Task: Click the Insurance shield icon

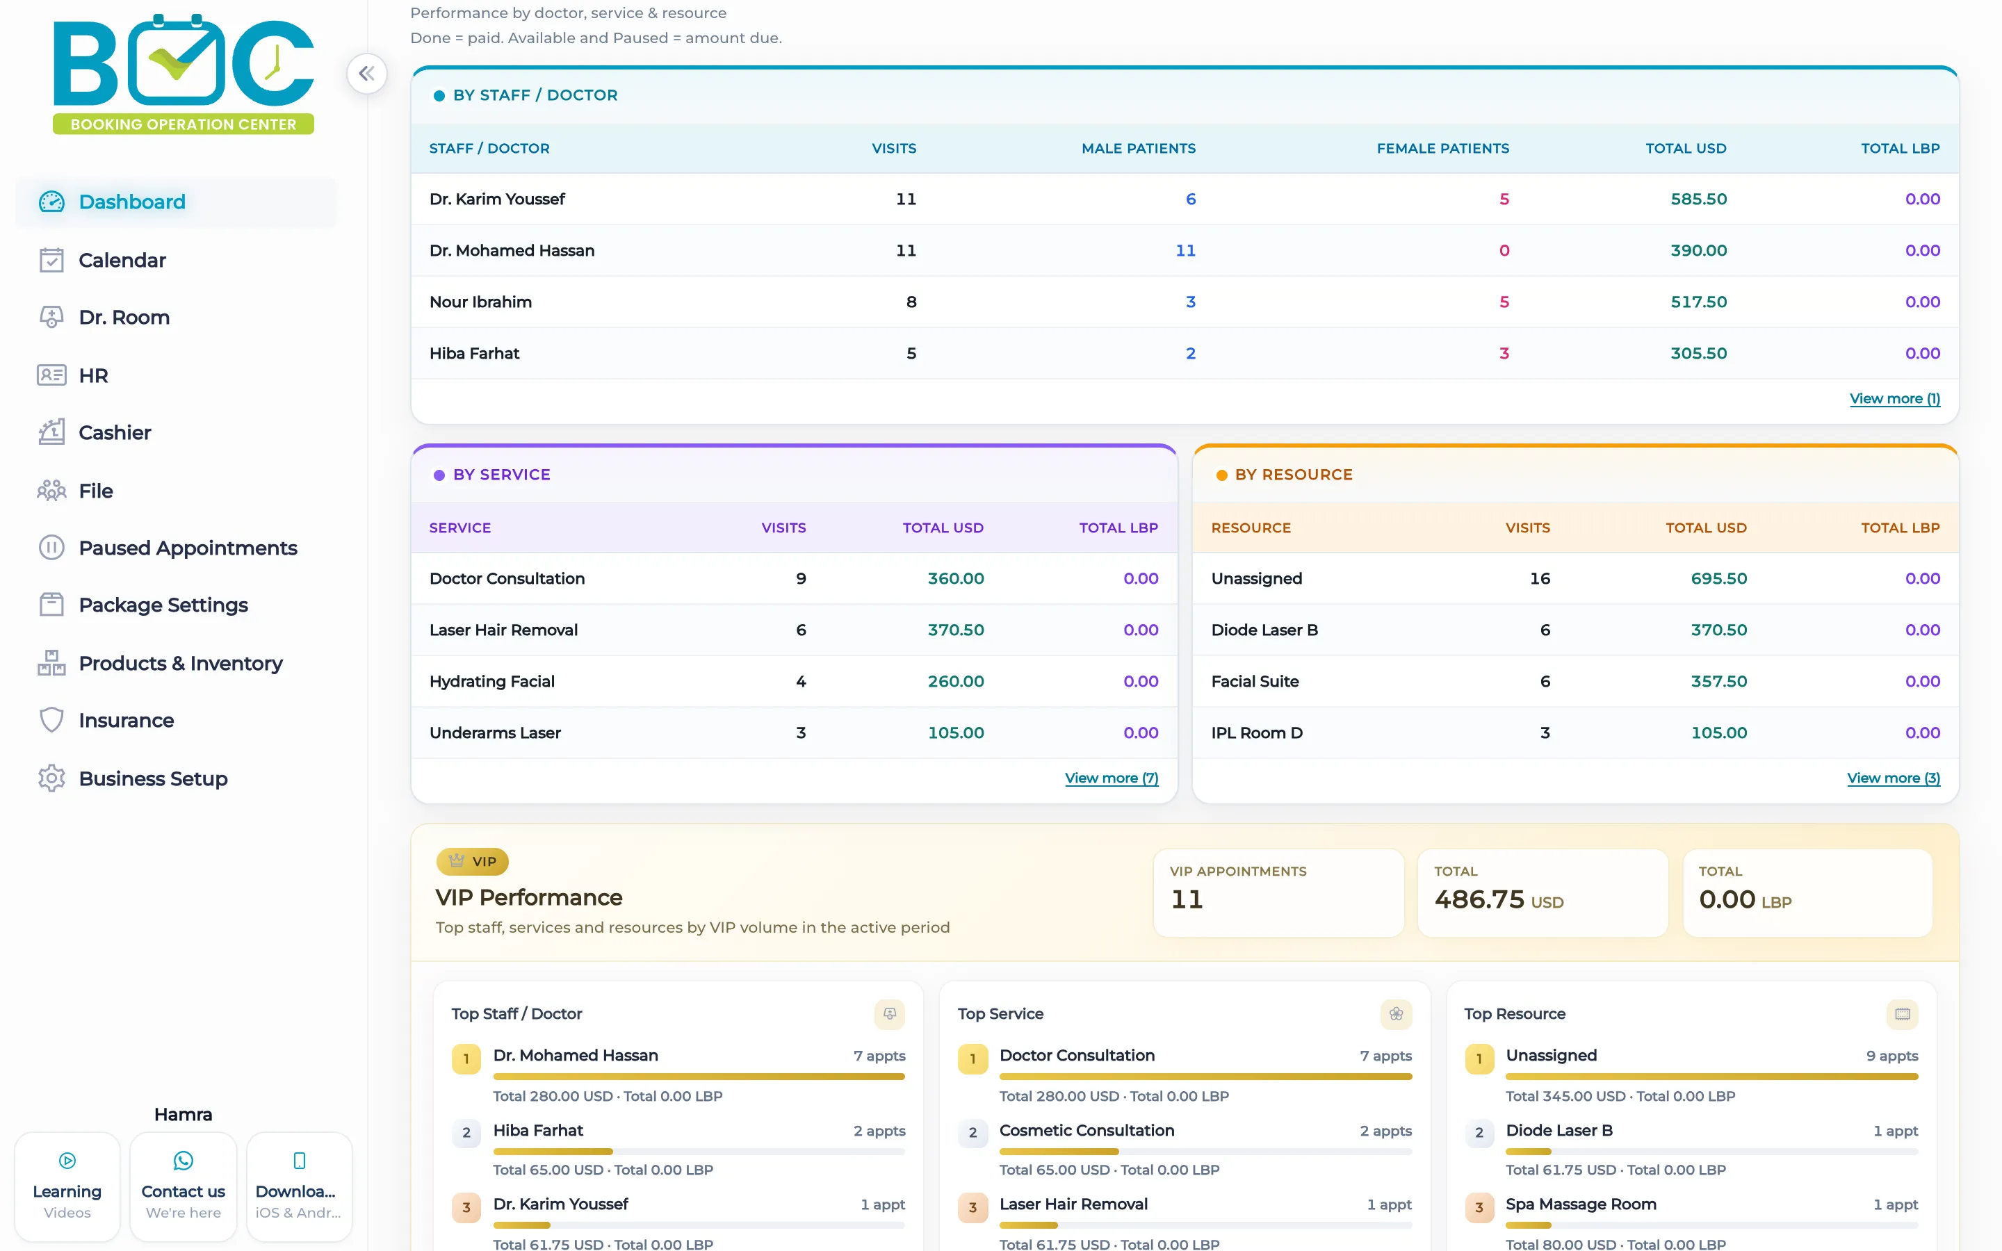Action: click(x=51, y=720)
